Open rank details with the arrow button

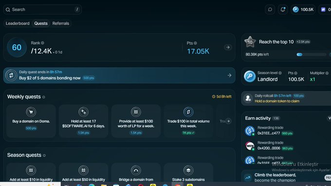pyautogui.click(x=228, y=48)
